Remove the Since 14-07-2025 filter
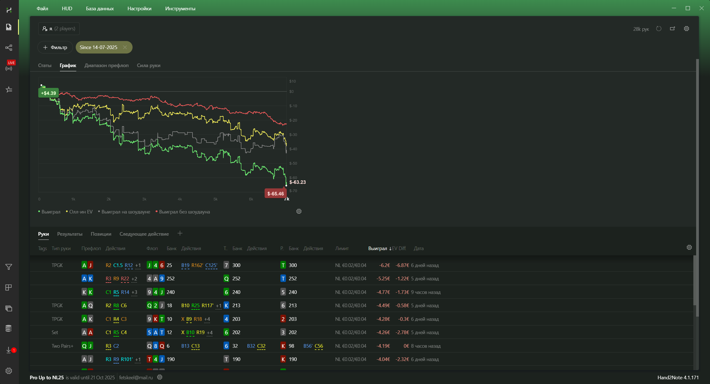The width and height of the screenshot is (710, 384). pos(125,47)
